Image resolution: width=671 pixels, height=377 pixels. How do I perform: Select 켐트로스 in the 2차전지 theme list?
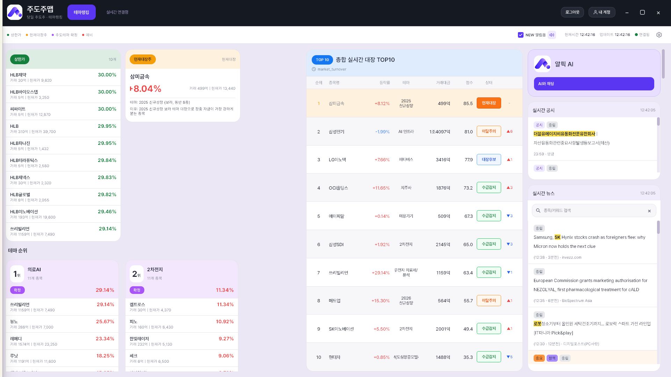[x=181, y=307]
